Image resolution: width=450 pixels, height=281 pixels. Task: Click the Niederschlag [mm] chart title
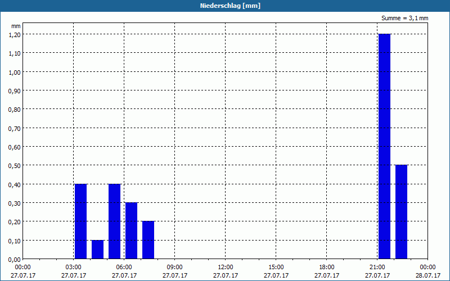[230, 6]
